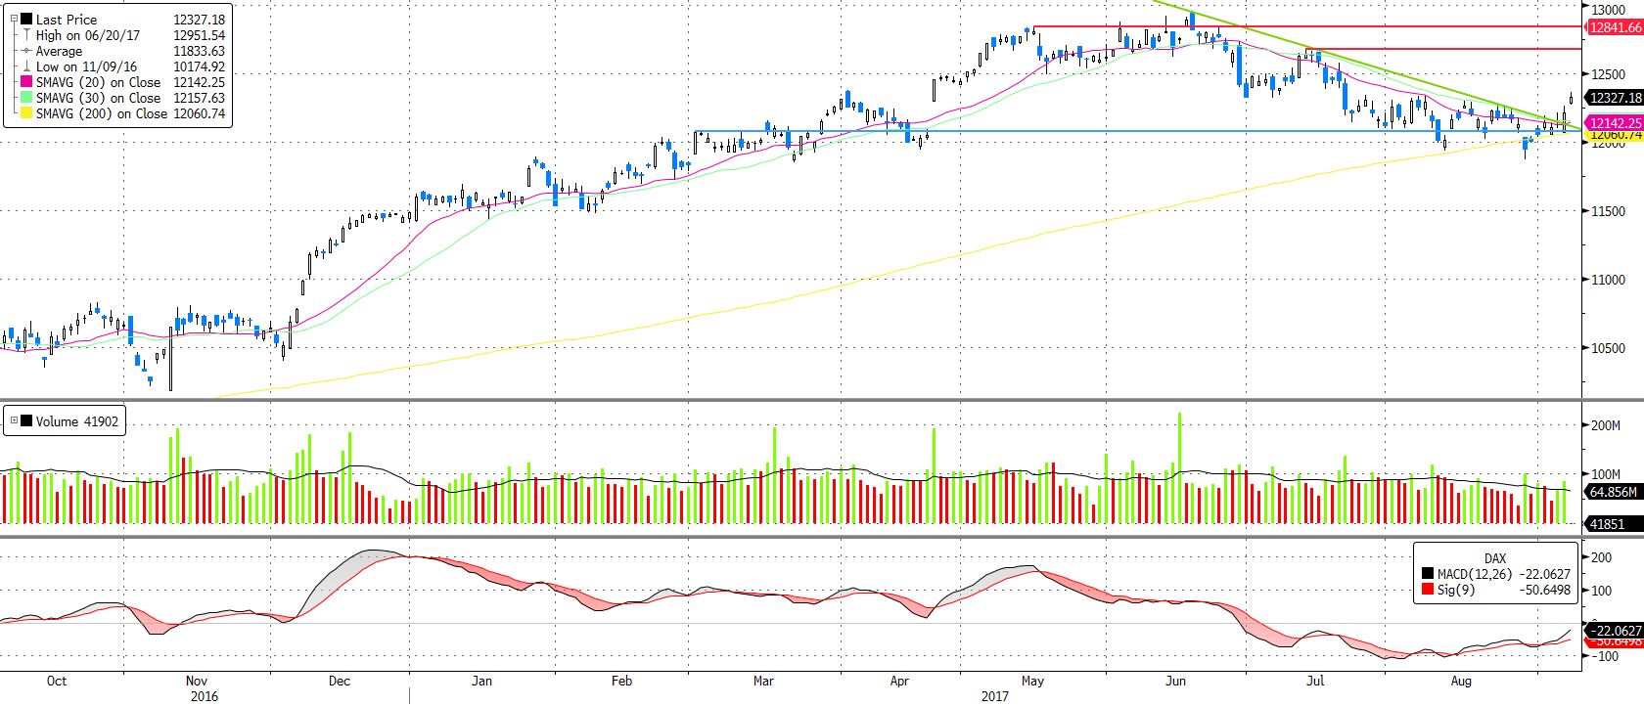This screenshot has width=1644, height=706.
Task: Click the 'Volume 41902' legend label
Action: coord(77,421)
